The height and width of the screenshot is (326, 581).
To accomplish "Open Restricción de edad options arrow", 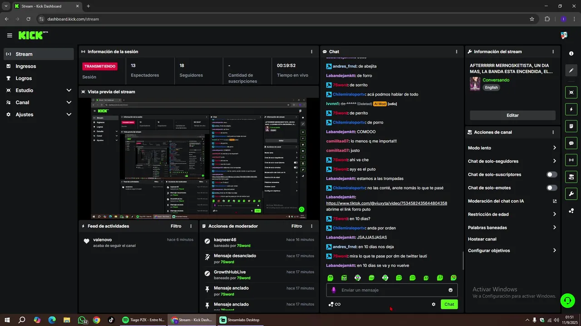I will coord(555,214).
